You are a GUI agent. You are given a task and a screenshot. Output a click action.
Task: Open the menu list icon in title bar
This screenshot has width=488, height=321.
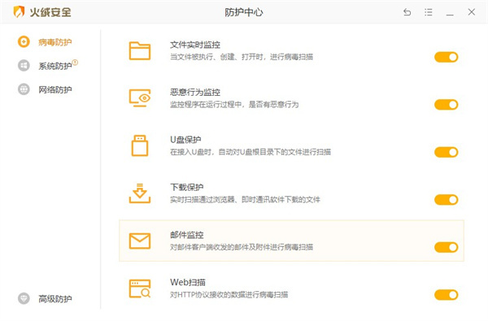point(429,12)
